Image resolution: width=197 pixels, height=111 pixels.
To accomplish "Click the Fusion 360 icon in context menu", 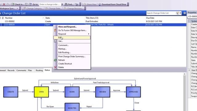I will coord(55,30).
